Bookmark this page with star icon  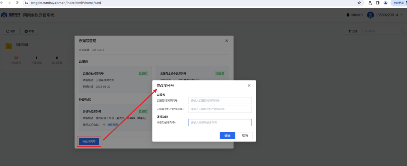click(x=359, y=3)
